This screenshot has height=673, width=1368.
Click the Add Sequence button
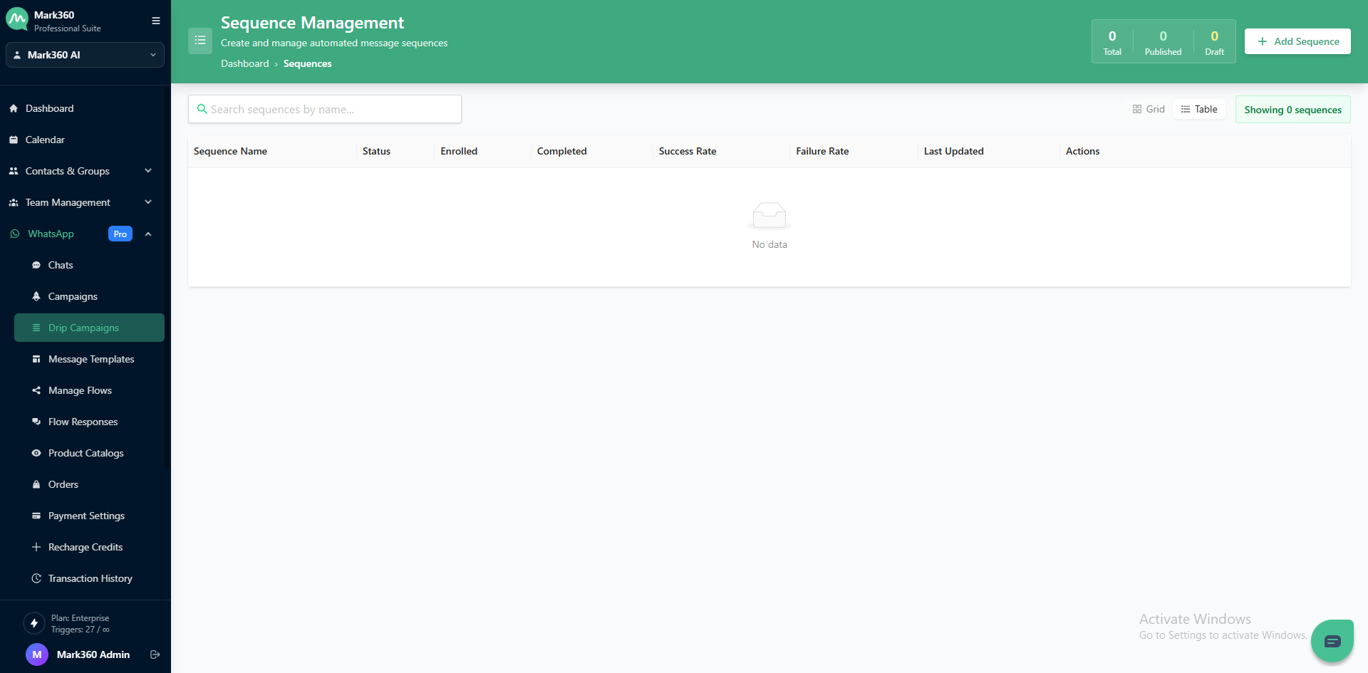click(x=1297, y=41)
